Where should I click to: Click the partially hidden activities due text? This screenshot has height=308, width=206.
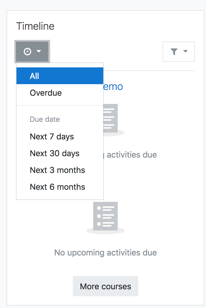pos(130,155)
